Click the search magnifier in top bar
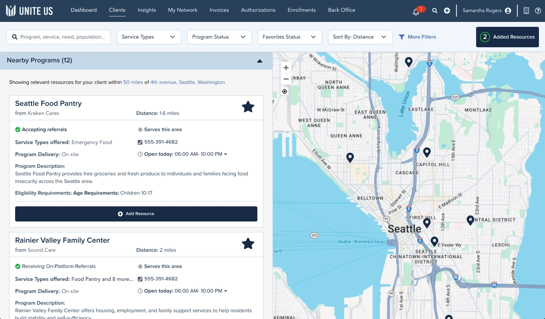The image size is (545, 319). tap(435, 11)
